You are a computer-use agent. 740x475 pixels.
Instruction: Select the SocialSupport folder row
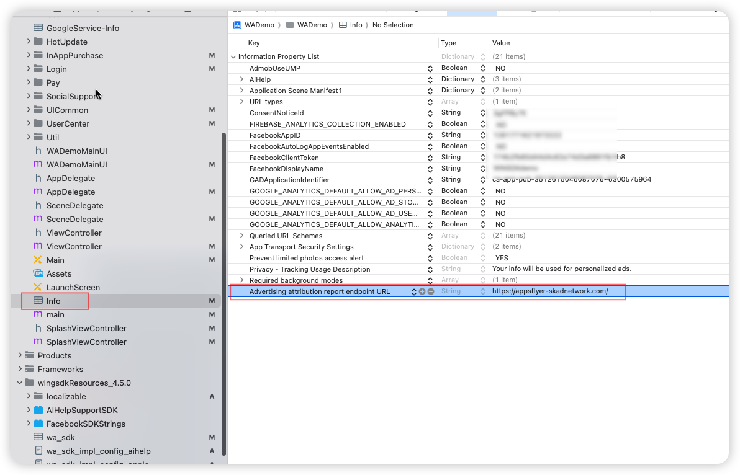coord(117,96)
